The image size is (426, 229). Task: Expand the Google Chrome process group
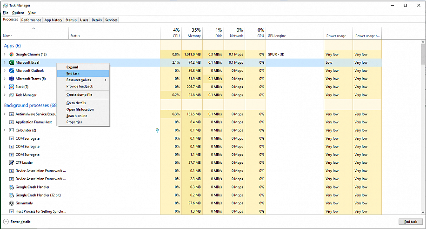[4, 54]
